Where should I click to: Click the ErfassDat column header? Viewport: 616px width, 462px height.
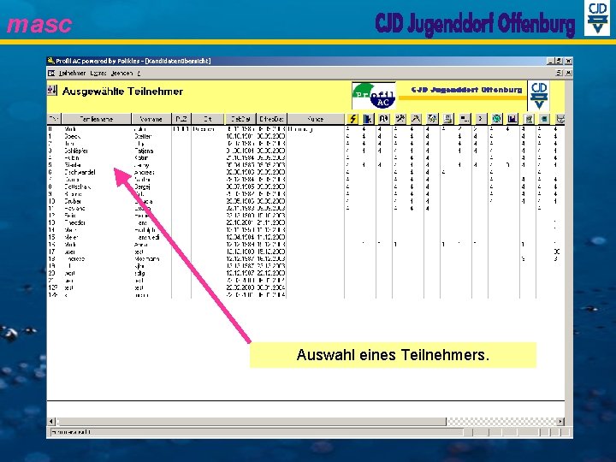pos(271,119)
